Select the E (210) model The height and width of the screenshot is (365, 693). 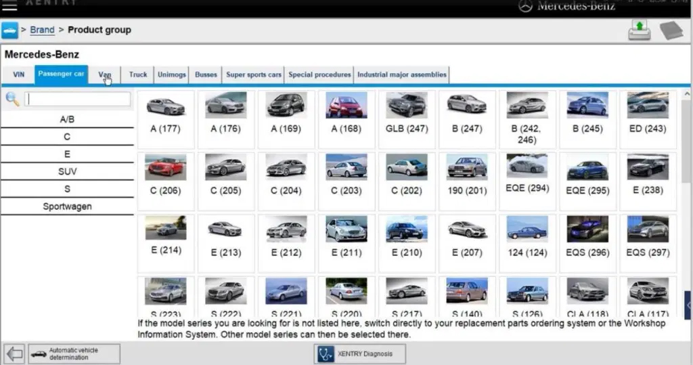point(407,242)
